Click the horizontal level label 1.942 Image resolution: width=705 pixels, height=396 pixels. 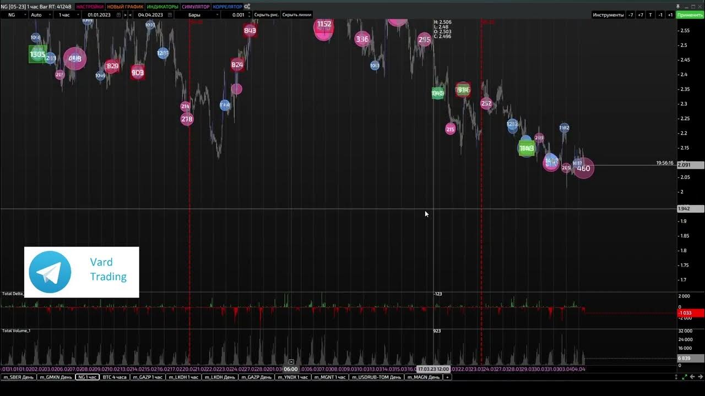coord(691,209)
